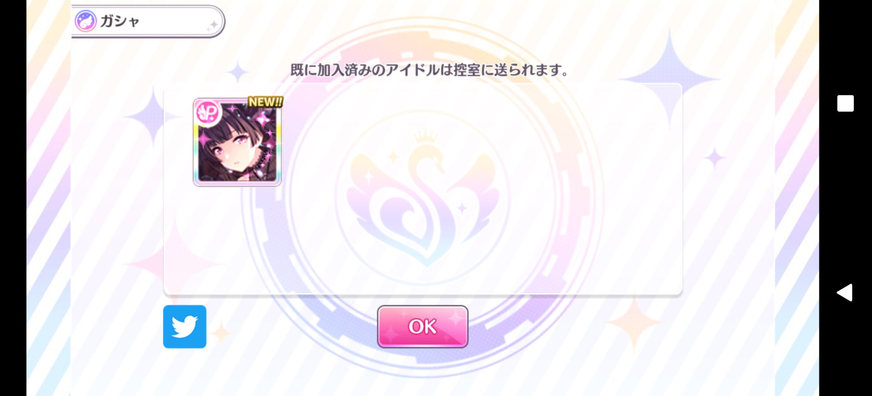Image resolution: width=872 pixels, height=396 pixels.
Task: Tap the small orange star beside Twitter button
Action: click(222, 333)
